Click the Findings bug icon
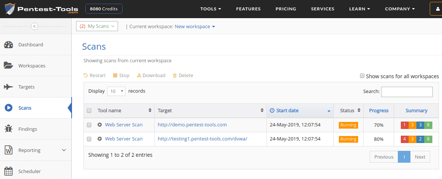Image resolution: width=442 pixels, height=179 pixels. (9, 129)
